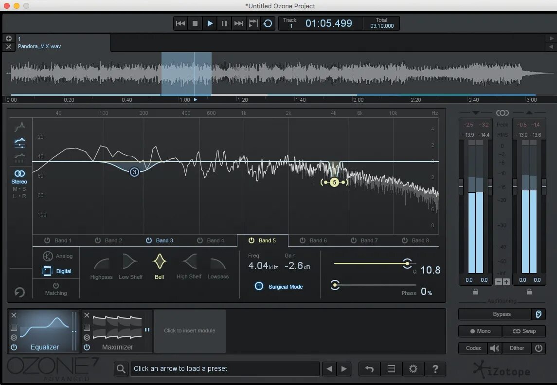Open the Band 6 tab
This screenshot has height=385, width=557.
point(318,240)
